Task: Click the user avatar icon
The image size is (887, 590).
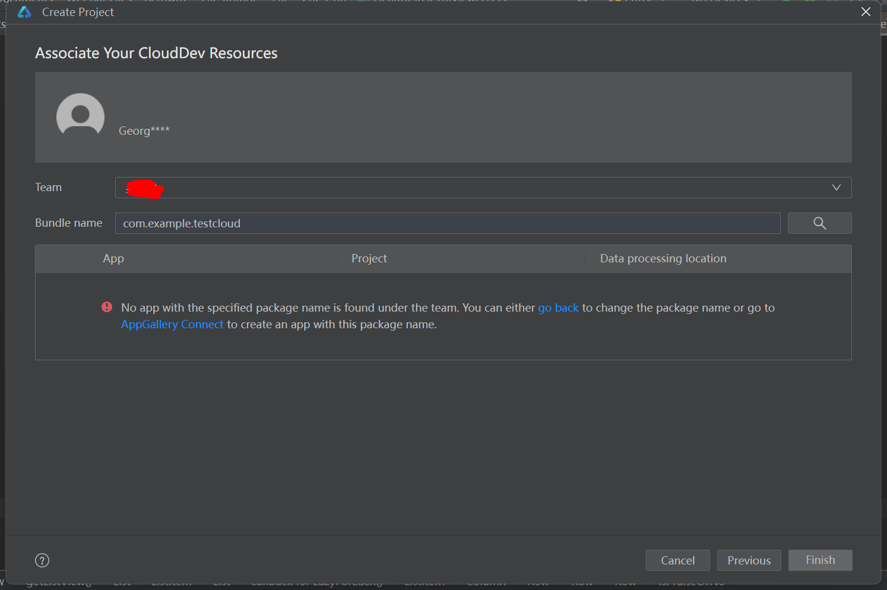Action: [x=80, y=117]
